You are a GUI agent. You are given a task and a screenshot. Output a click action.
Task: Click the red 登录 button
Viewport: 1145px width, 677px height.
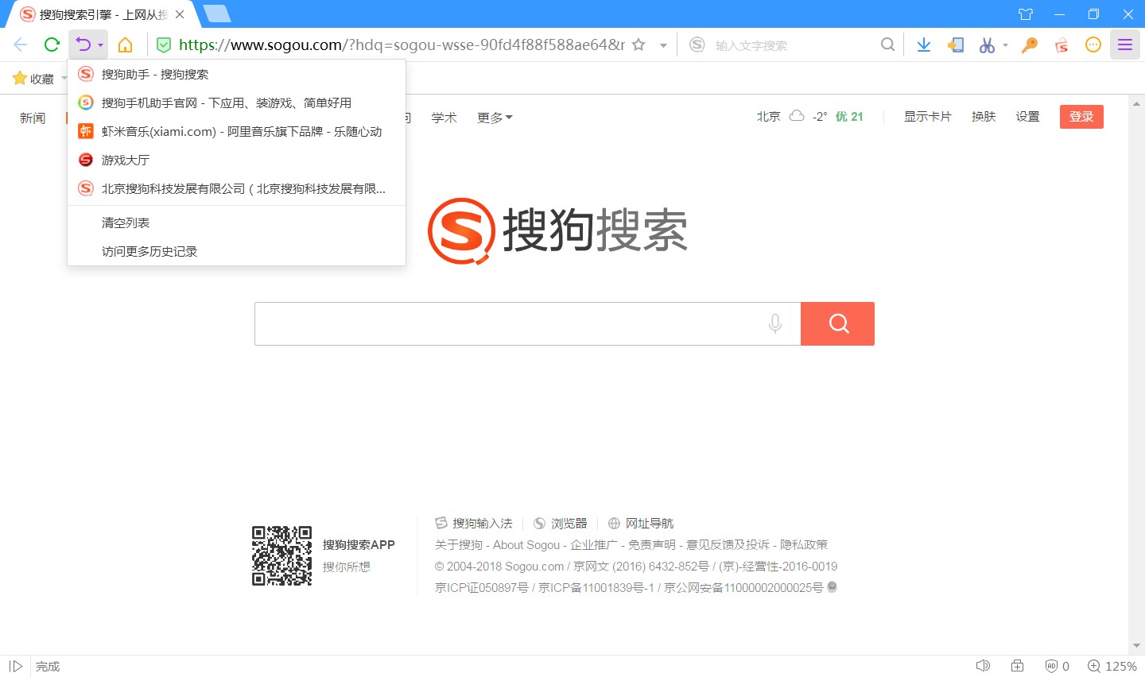point(1081,116)
